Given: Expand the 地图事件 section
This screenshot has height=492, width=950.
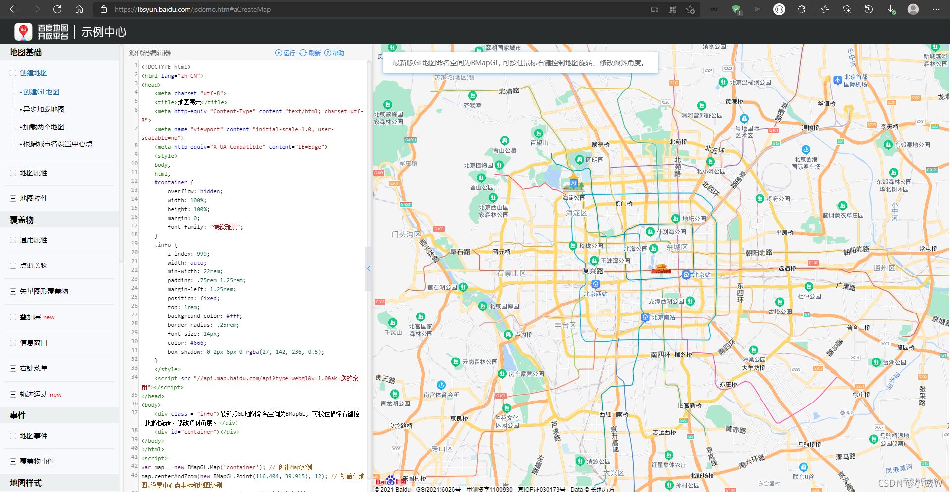Looking at the screenshot, I should tap(13, 436).
